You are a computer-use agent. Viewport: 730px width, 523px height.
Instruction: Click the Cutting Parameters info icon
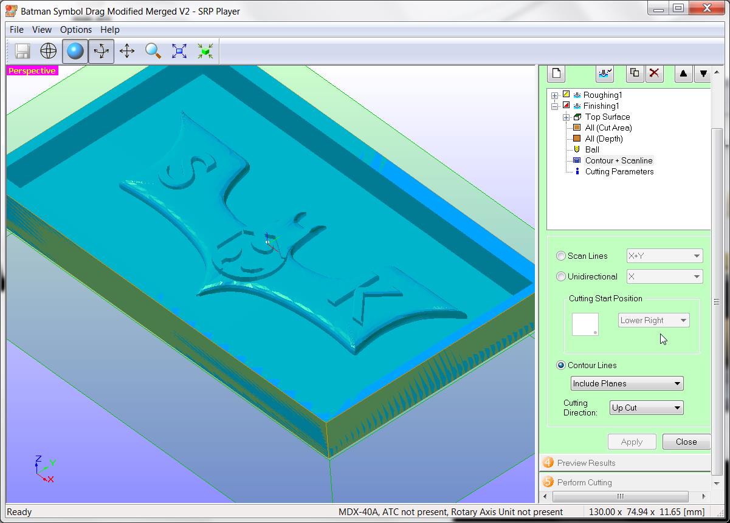coord(577,171)
